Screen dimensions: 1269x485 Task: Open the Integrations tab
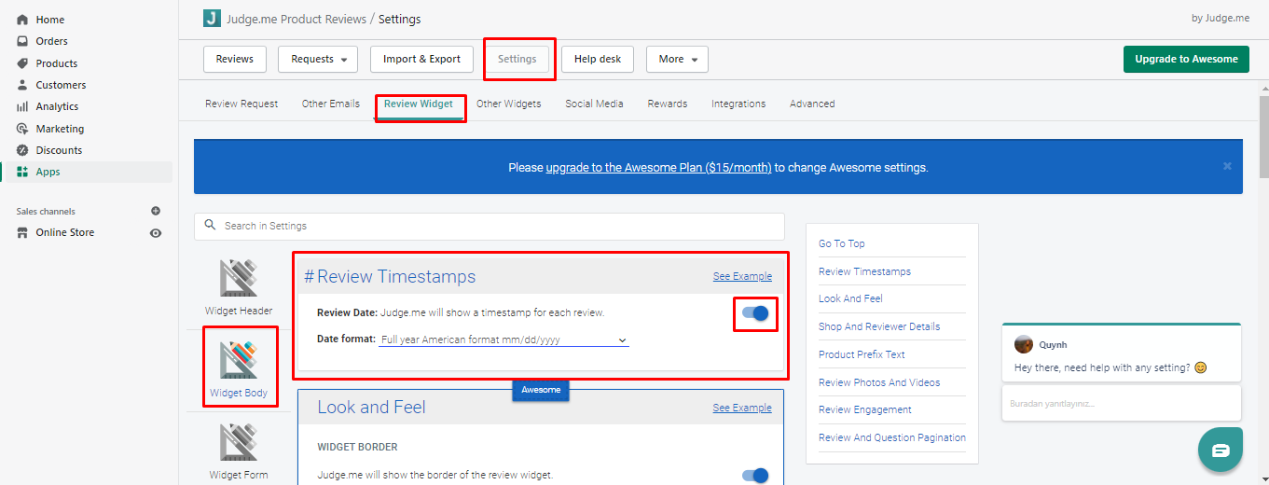738,104
